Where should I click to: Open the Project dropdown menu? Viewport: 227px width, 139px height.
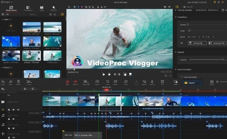(7, 2)
